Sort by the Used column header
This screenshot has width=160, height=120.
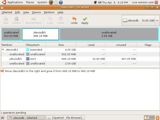[x=91, y=45]
